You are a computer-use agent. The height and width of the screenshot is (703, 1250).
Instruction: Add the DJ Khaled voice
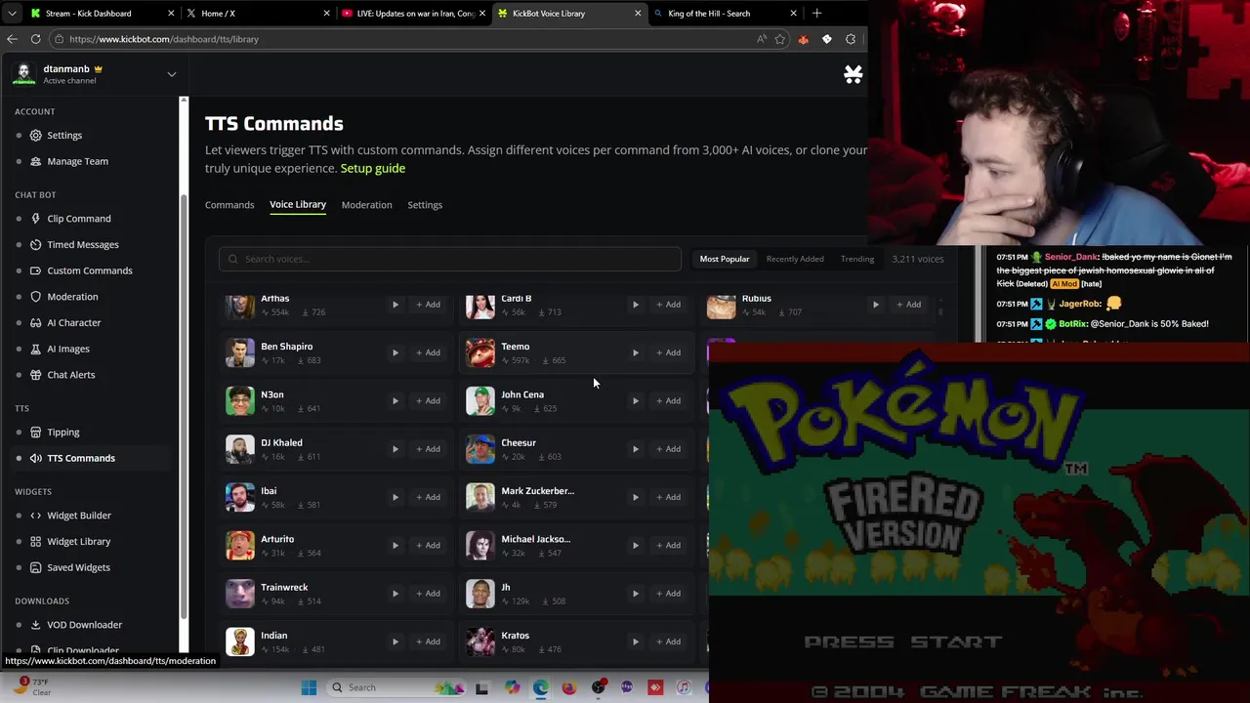click(x=428, y=449)
